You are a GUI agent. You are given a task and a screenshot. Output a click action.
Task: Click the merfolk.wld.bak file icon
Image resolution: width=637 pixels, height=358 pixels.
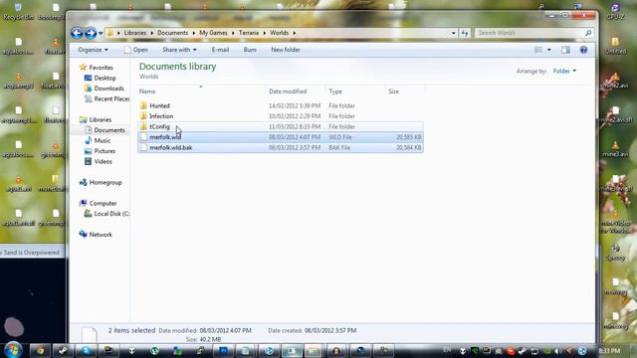click(x=143, y=148)
